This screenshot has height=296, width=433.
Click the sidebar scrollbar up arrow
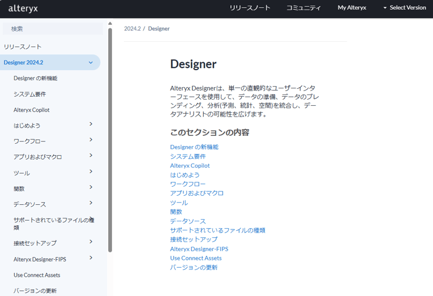pos(110,23)
